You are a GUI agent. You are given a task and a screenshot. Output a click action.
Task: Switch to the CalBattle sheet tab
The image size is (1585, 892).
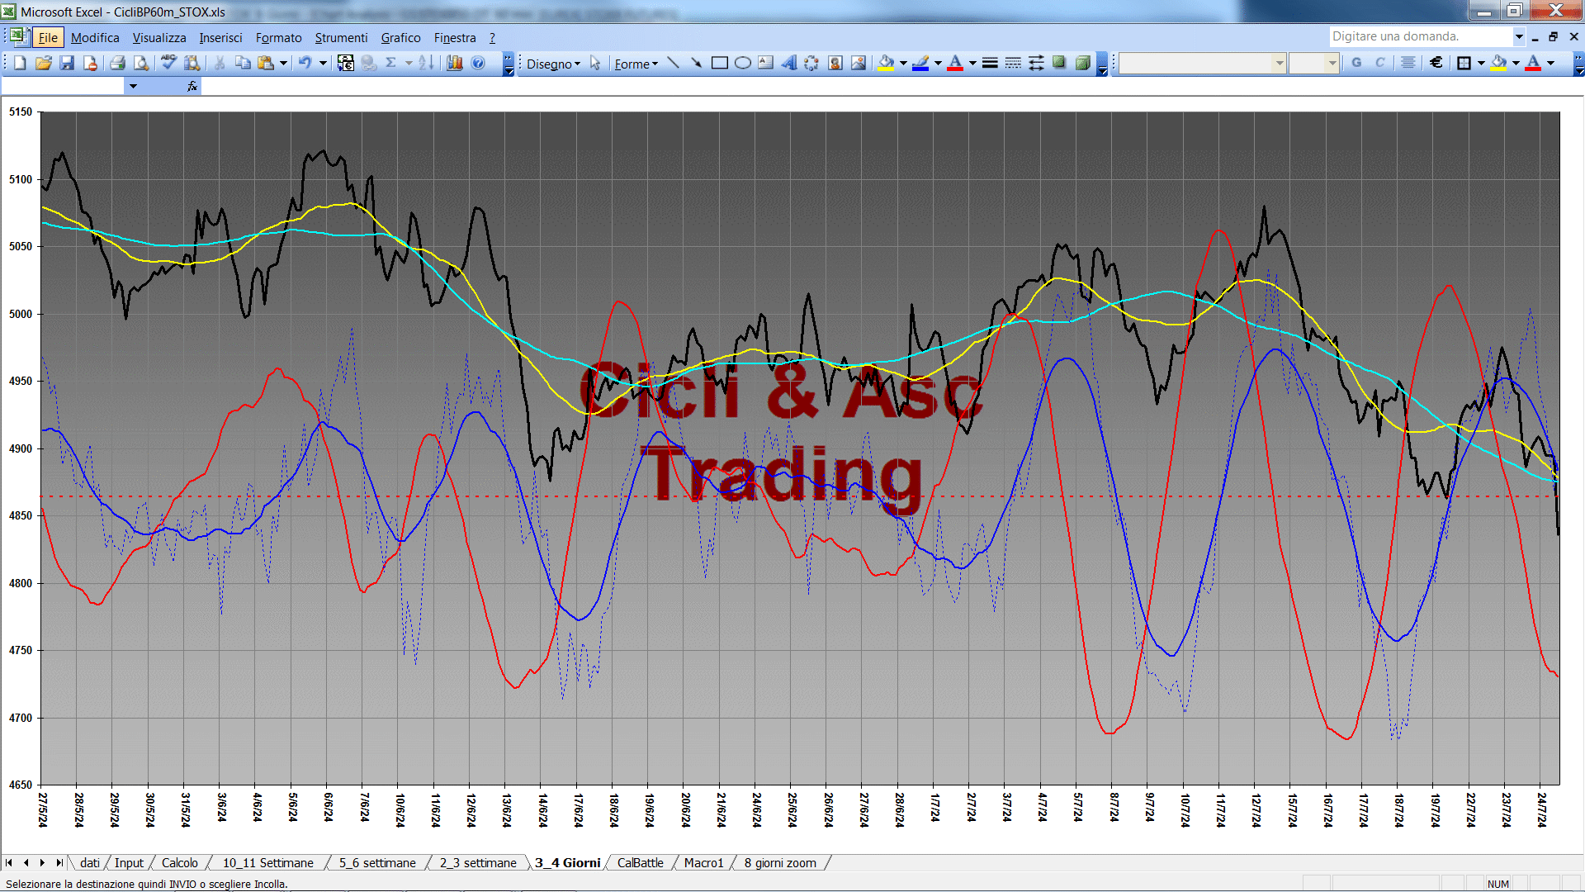[x=640, y=862]
